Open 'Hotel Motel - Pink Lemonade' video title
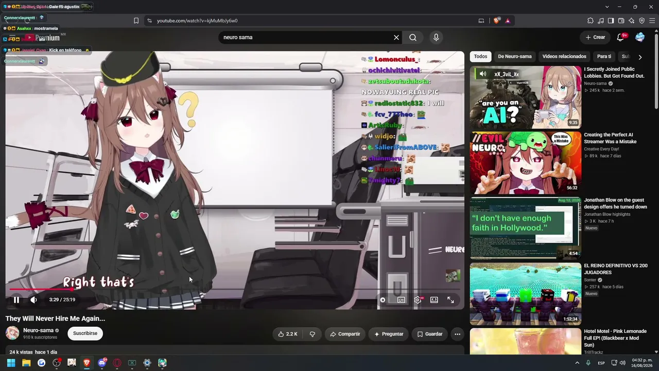 (x=615, y=338)
